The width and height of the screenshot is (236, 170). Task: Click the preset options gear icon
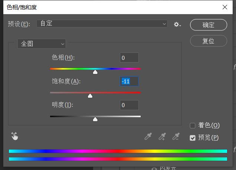[177, 25]
